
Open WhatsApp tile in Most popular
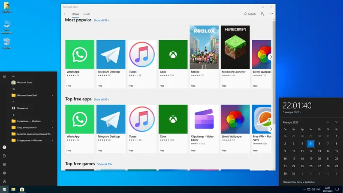(x=80, y=64)
